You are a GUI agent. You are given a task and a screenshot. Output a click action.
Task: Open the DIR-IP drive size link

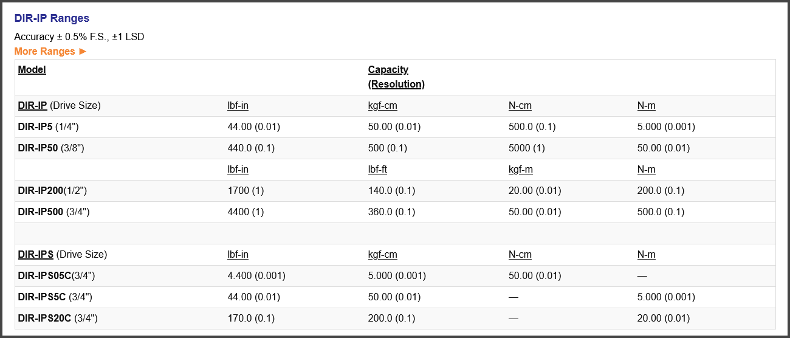point(33,106)
